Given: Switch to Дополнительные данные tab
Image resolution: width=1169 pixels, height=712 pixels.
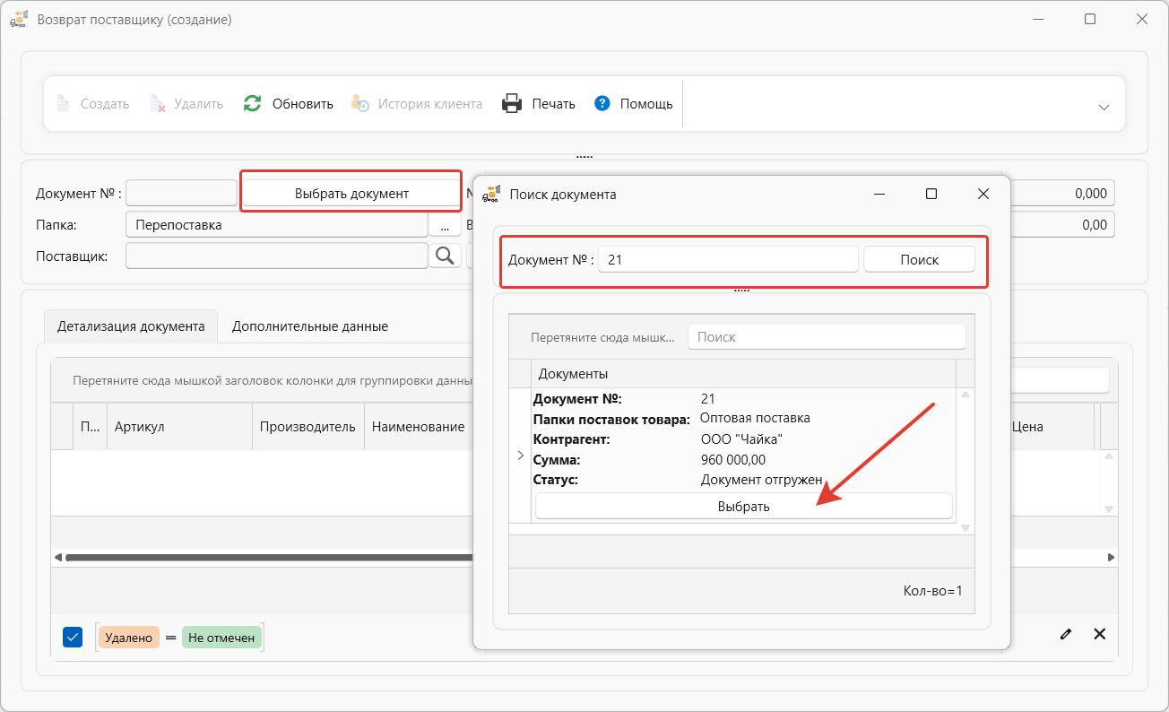Looking at the screenshot, I should [310, 326].
